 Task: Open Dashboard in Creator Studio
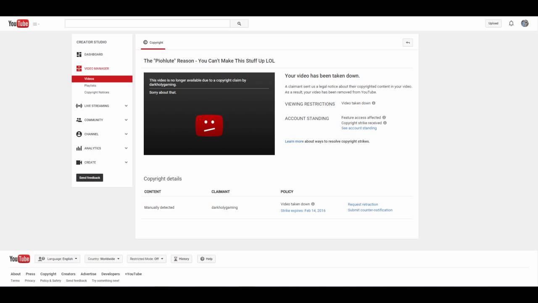(93, 54)
